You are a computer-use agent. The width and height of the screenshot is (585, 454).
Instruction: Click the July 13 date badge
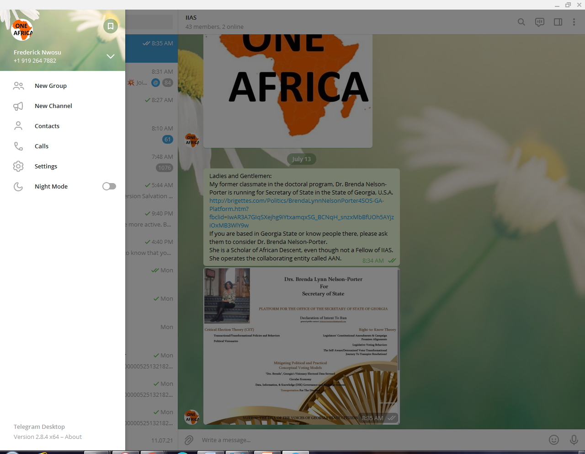tap(302, 159)
